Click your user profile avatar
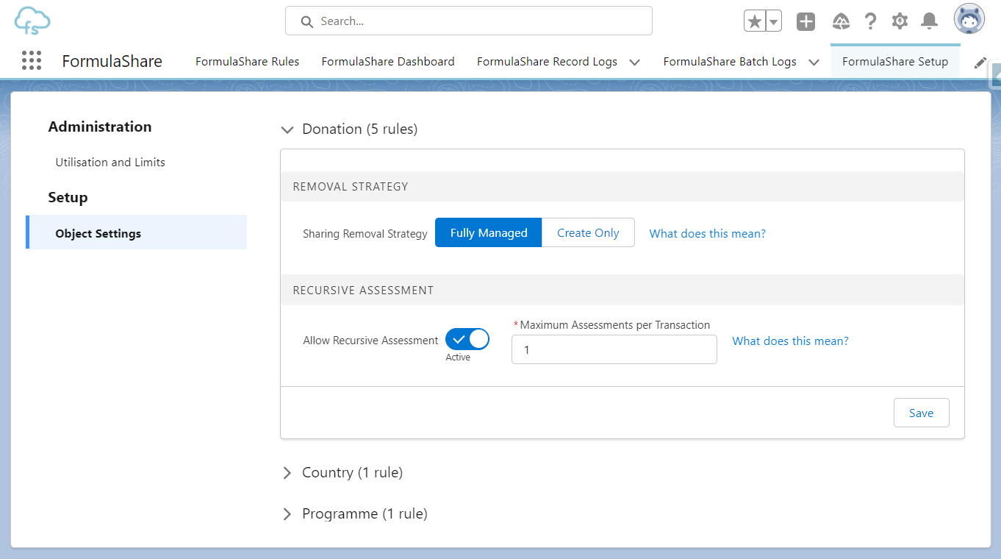Image resolution: width=1001 pixels, height=559 pixels. pyautogui.click(x=969, y=18)
